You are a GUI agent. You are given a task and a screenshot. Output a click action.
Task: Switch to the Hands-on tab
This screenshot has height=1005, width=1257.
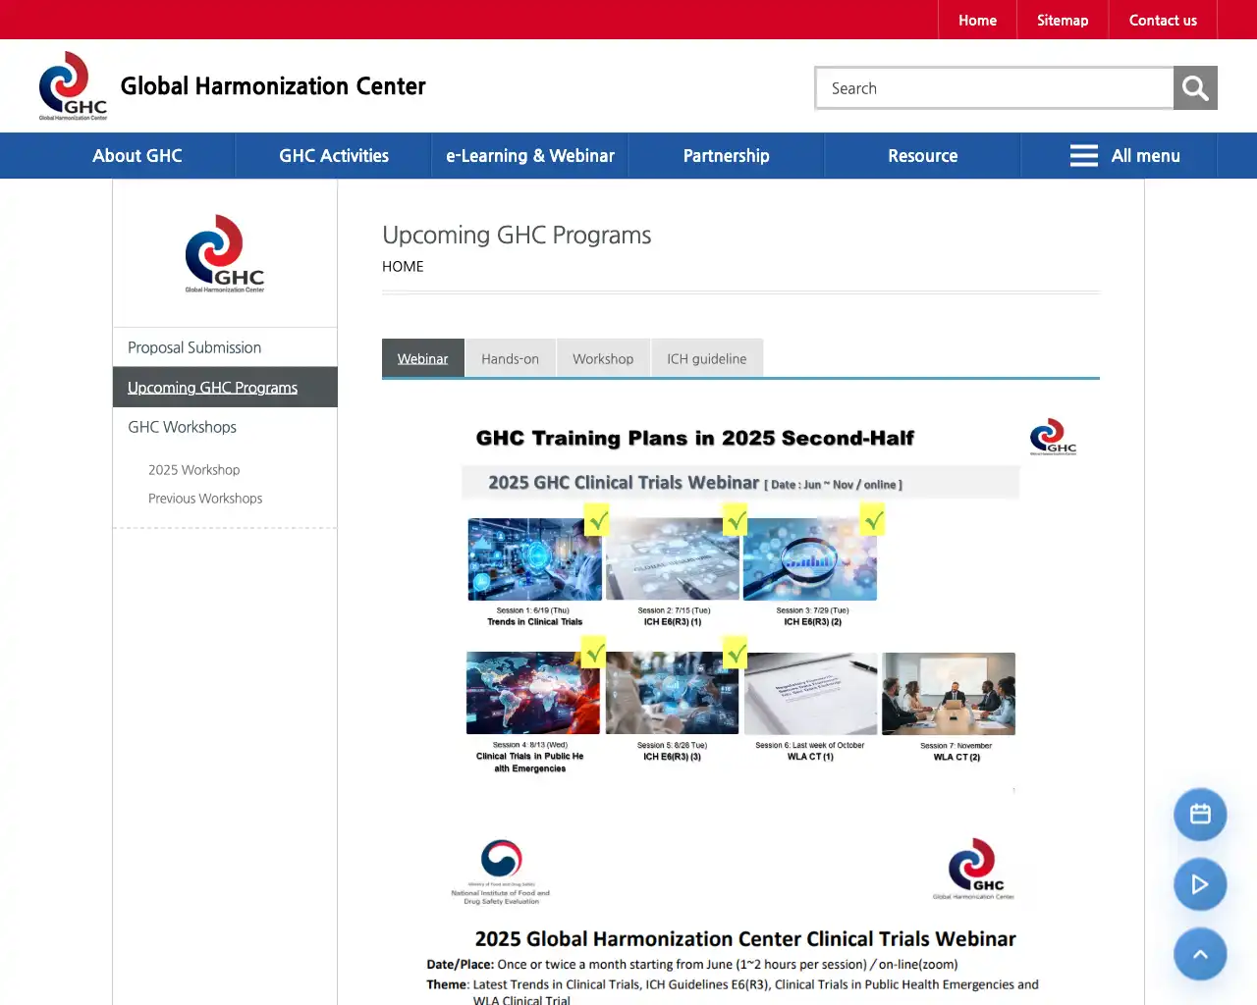click(510, 359)
